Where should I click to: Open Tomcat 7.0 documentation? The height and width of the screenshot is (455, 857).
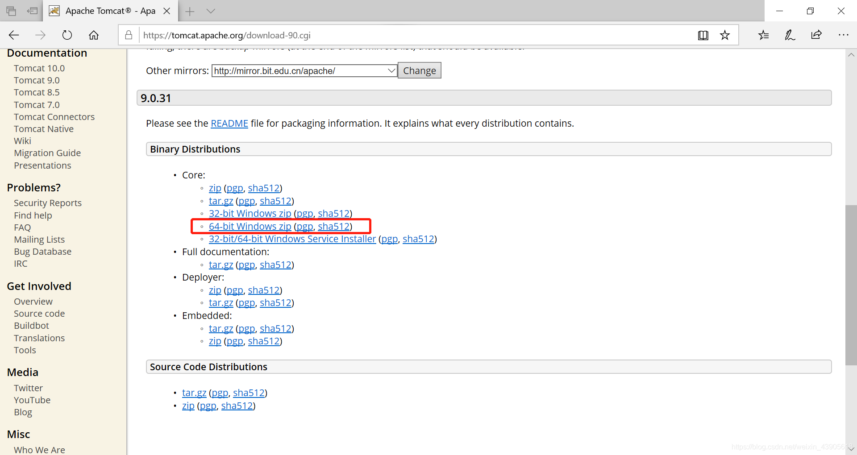point(37,105)
